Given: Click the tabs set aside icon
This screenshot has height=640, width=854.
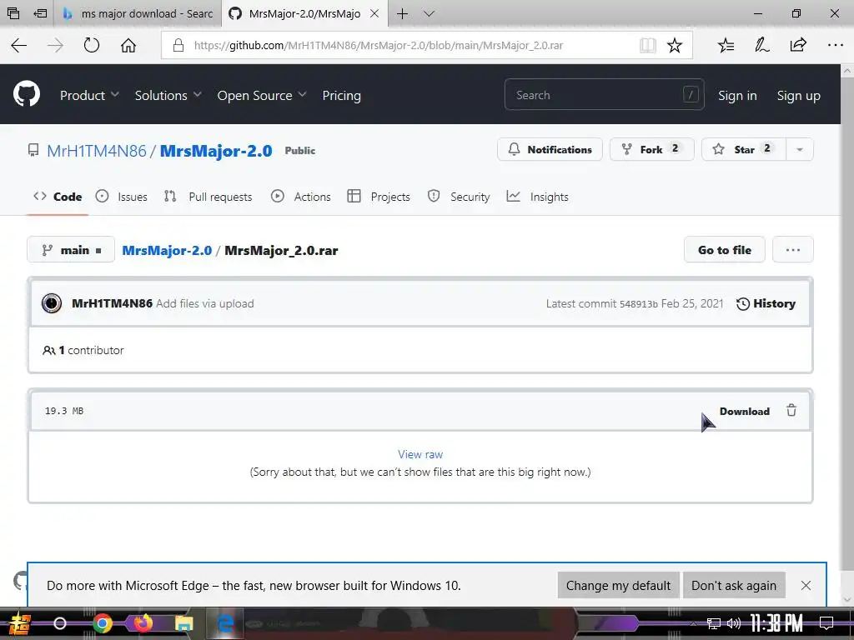Looking at the screenshot, I should pyautogui.click(x=13, y=13).
